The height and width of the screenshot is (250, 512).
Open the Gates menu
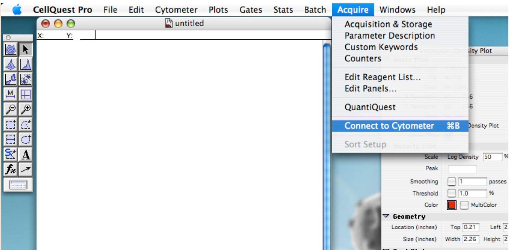[251, 10]
